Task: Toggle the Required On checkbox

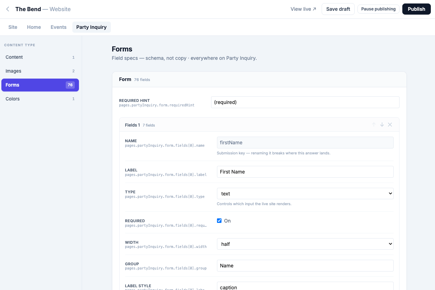Action: [219, 221]
